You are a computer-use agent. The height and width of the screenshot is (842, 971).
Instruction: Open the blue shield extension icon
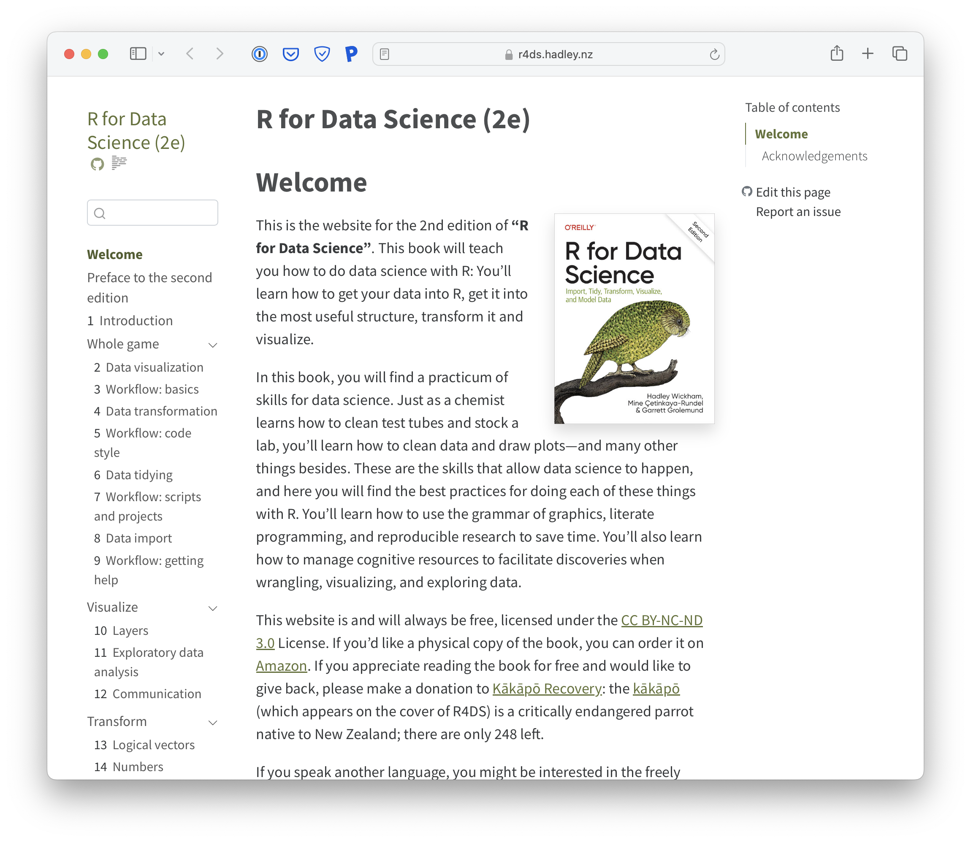[x=322, y=54]
